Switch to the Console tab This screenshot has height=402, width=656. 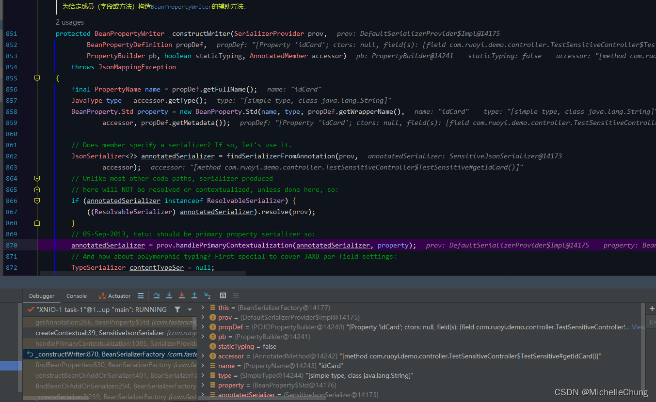coord(77,296)
